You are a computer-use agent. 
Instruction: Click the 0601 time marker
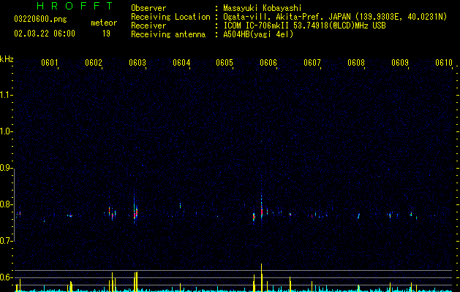tap(50, 63)
